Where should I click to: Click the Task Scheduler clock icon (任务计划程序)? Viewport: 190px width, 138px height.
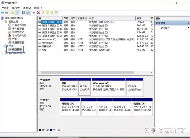(10, 25)
